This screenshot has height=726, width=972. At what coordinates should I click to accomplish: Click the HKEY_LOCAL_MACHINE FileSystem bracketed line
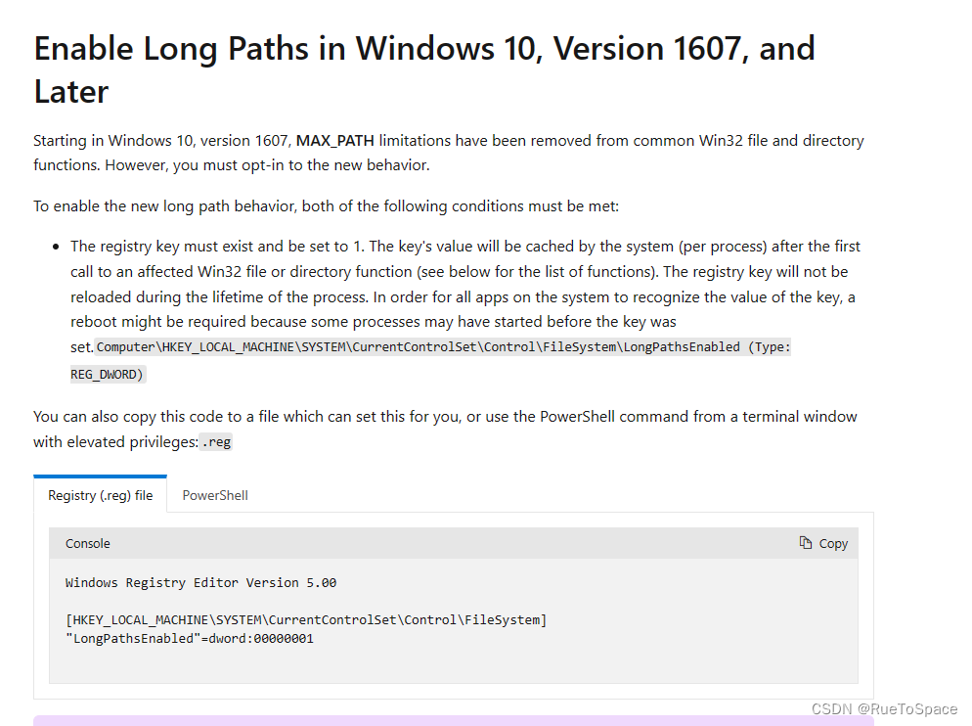[x=306, y=619]
